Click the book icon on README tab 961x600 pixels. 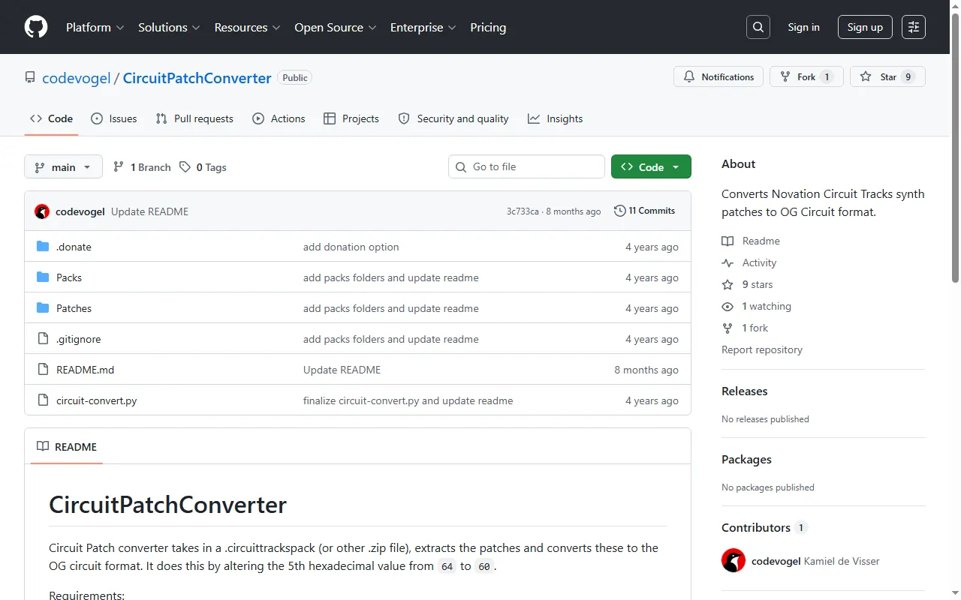[43, 446]
